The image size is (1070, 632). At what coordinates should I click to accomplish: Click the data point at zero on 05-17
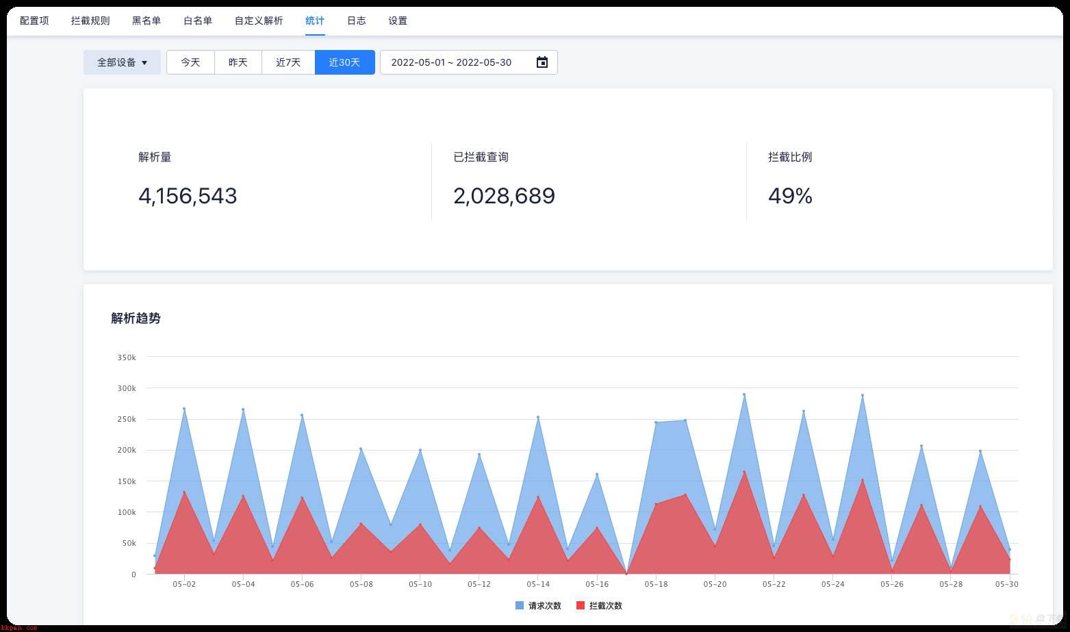pyautogui.click(x=626, y=574)
